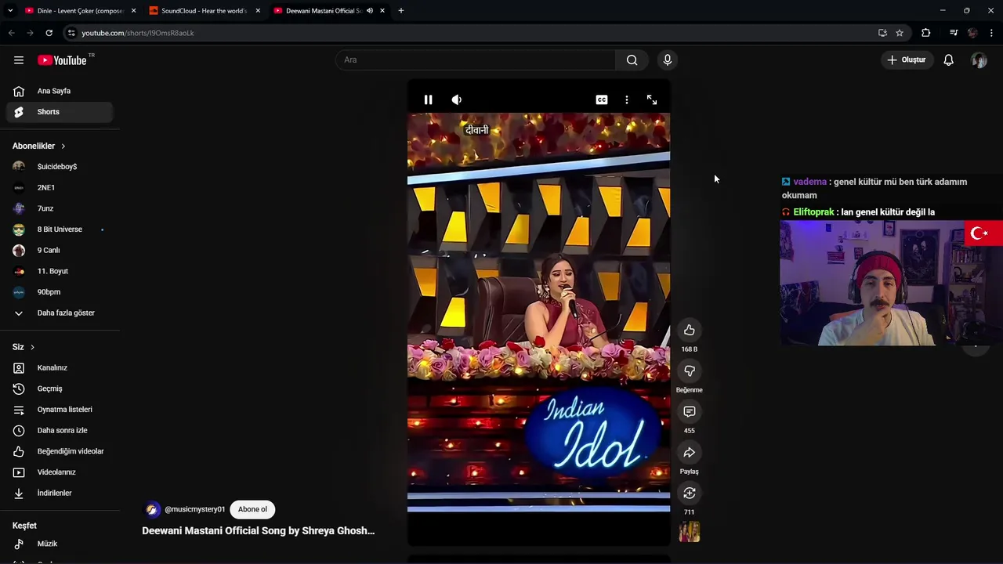Open the account avatar menu
Image resolution: width=1003 pixels, height=564 pixels.
pos(979,60)
